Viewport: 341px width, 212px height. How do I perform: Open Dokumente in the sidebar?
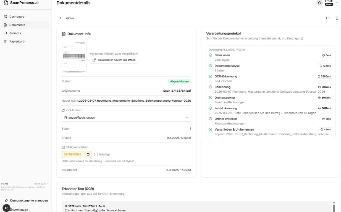(x=17, y=25)
